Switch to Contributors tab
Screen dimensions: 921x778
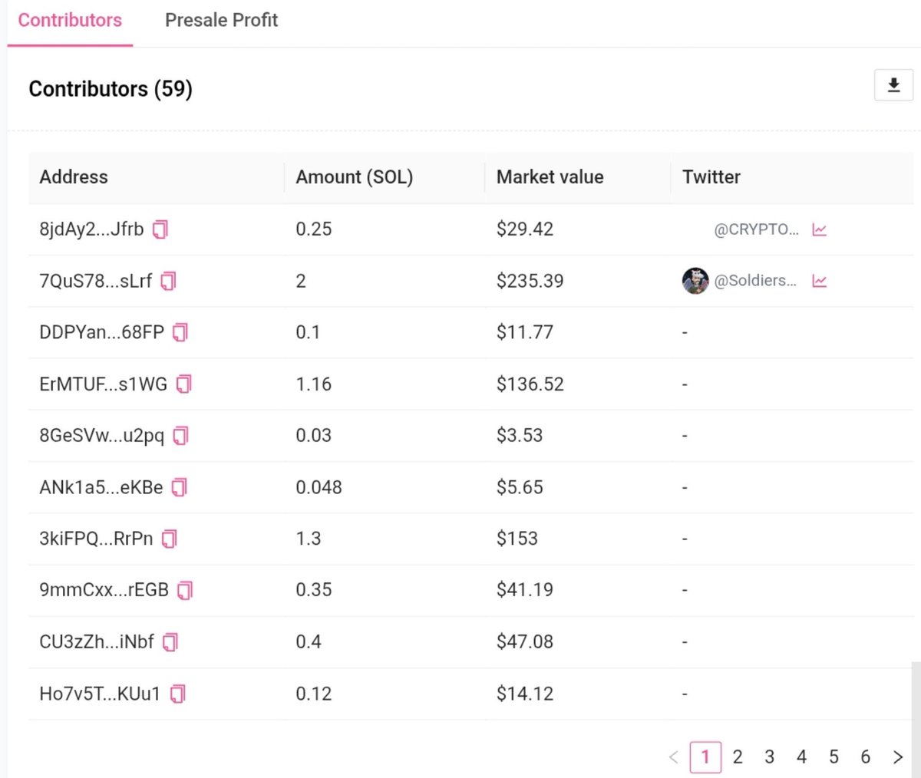(70, 20)
